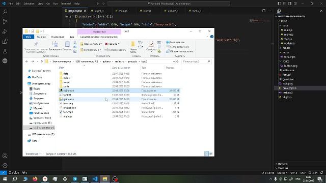Click the Explorer files icon in secondary sidebar
Viewport: 326px width, 183px height.
(279, 11)
